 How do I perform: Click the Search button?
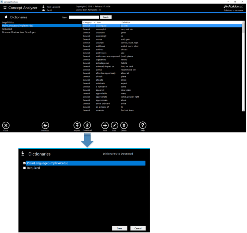[106, 17]
